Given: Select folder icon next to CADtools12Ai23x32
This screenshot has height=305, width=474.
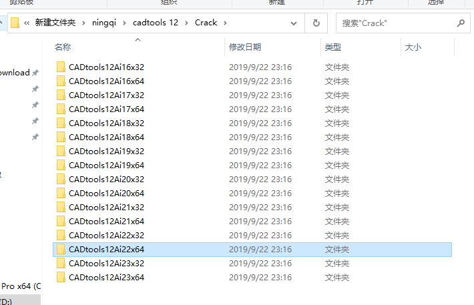Looking at the screenshot, I should (x=61, y=263).
